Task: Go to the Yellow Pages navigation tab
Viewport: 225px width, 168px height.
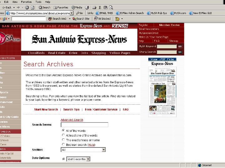Action: tap(120, 53)
